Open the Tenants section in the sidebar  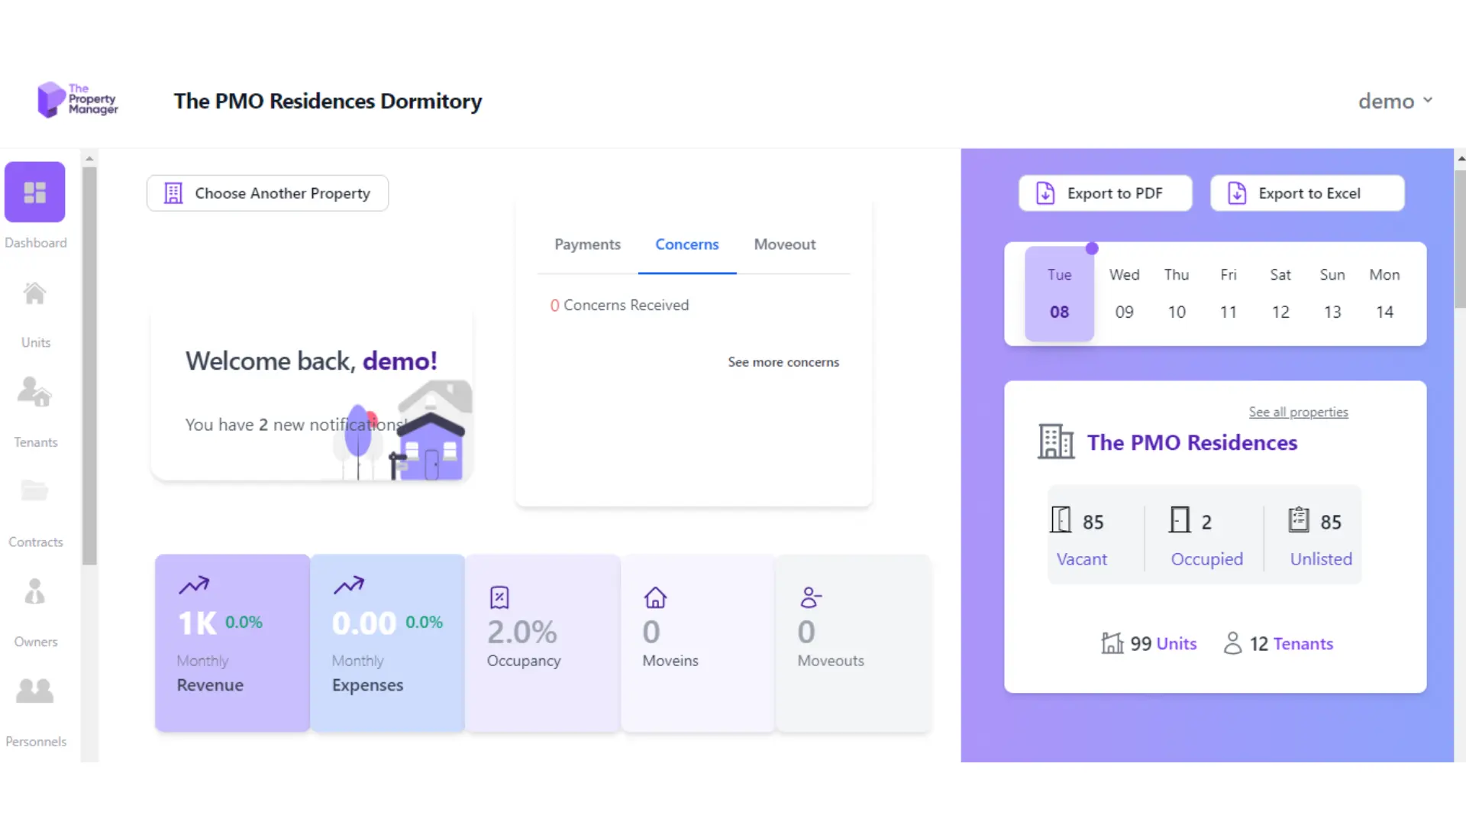pos(35,393)
